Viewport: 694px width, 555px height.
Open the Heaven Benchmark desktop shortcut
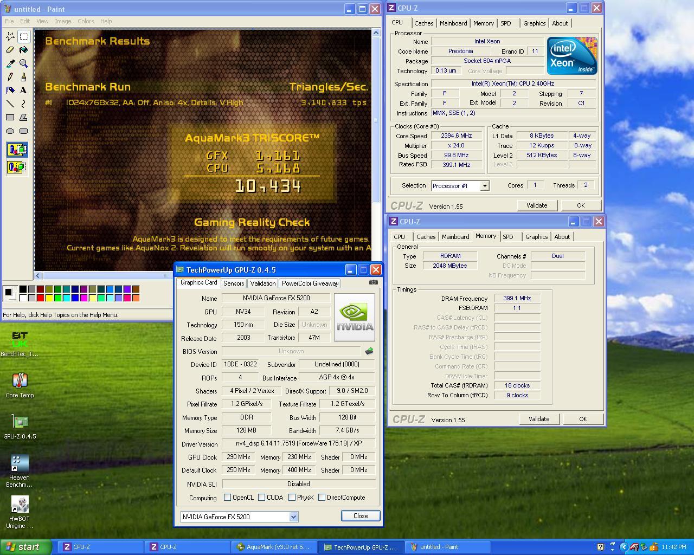pyautogui.click(x=20, y=471)
